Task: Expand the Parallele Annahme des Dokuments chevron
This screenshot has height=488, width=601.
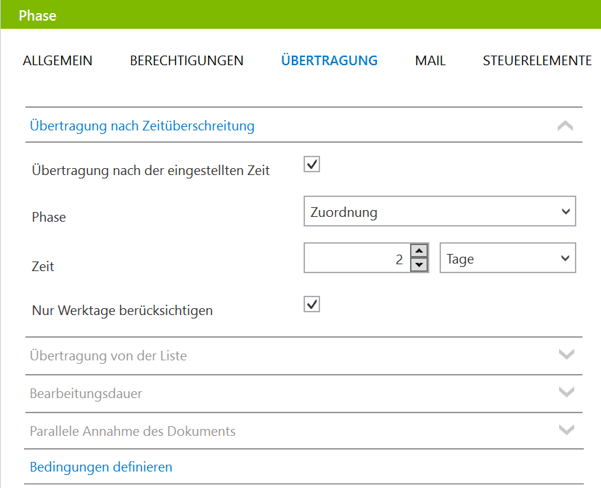Action: click(566, 430)
